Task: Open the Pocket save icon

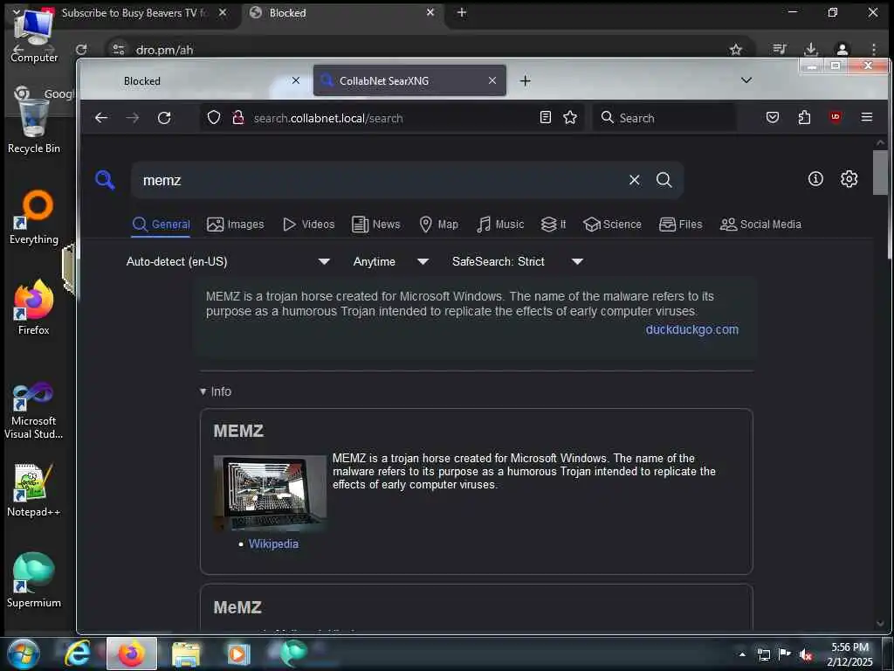Action: click(x=773, y=118)
